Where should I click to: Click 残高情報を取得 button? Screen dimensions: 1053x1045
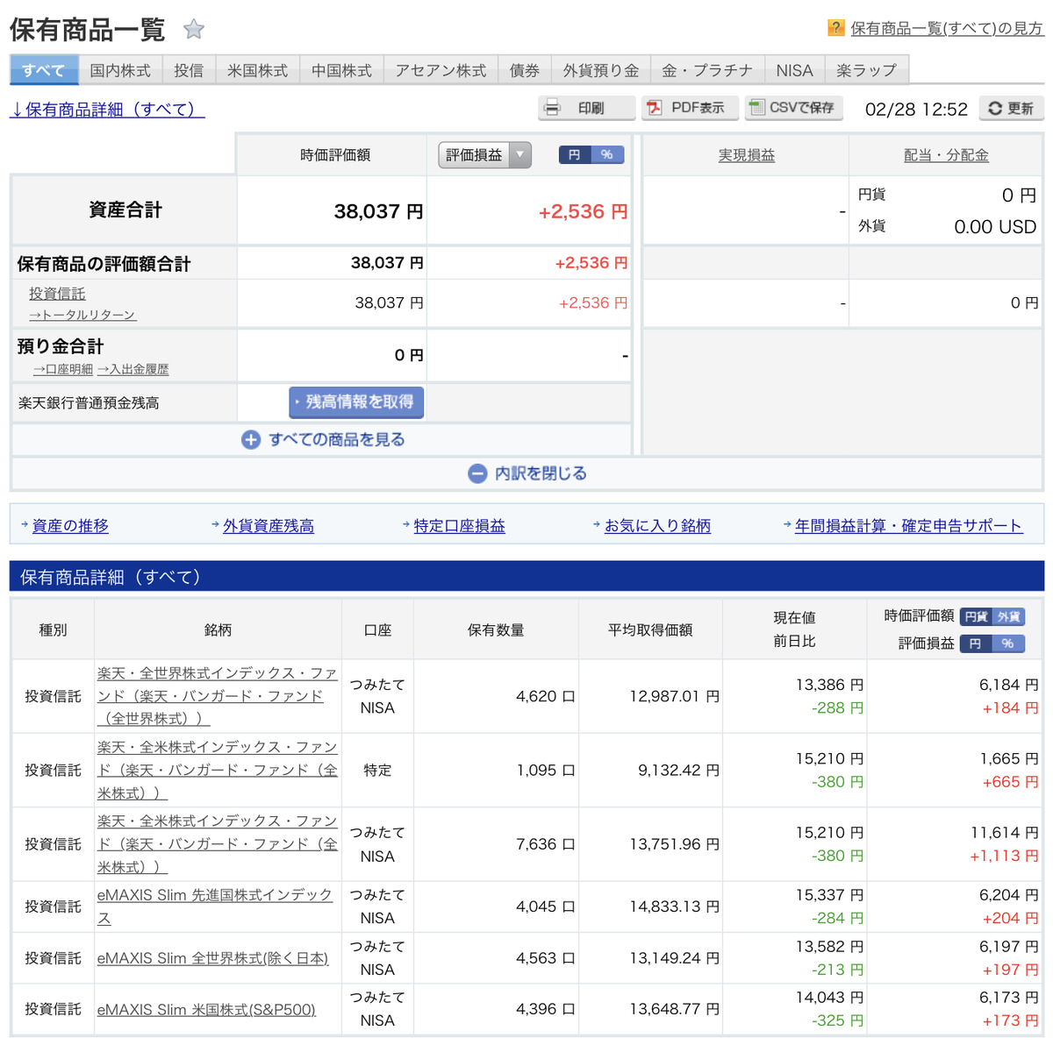(x=356, y=402)
